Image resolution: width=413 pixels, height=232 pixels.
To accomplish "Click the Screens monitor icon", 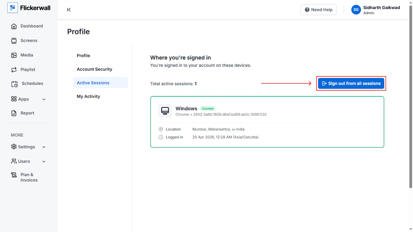I will [14, 40].
